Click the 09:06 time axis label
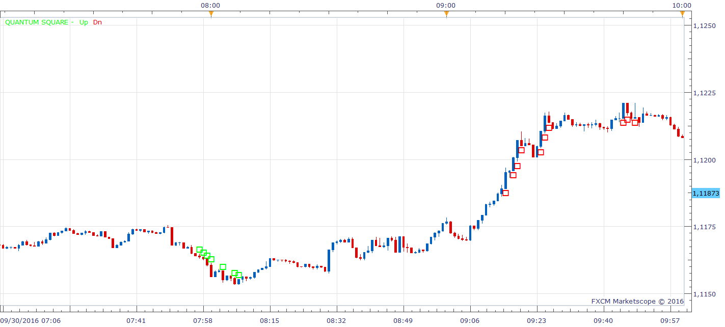Image resolution: width=725 pixels, height=327 pixels. 470,320
